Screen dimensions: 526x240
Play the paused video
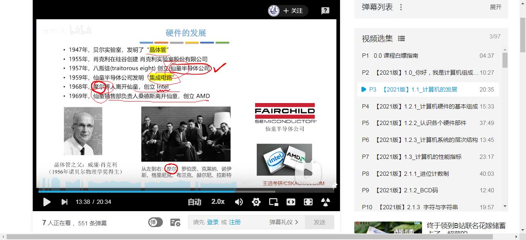47,202
